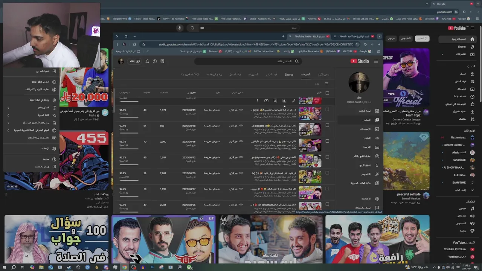The width and height of the screenshot is (482, 271).
Task: Open Studio help question-mark icon
Action: coord(155,61)
